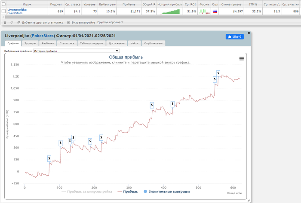Viewport: 301px width, 203px height.
Task: Open the Найти tab
Action: (134, 43)
